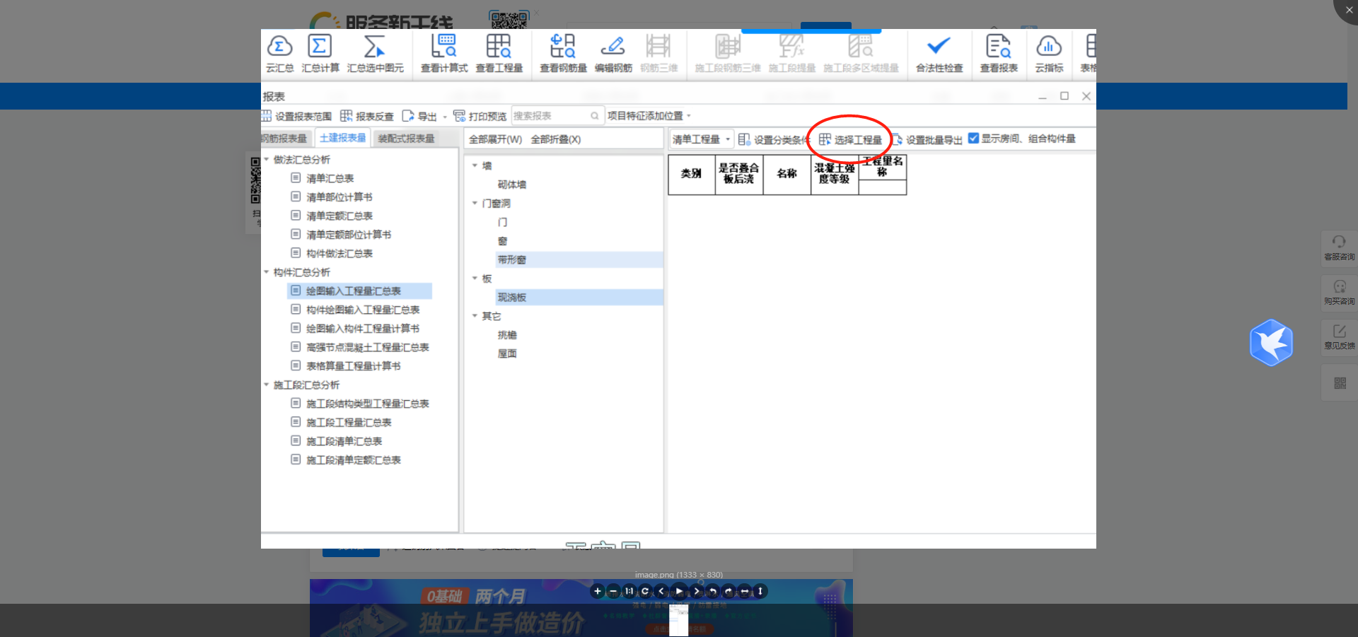1358x637 pixels.
Task: Switch to 土建报表量 tab
Action: 342,138
